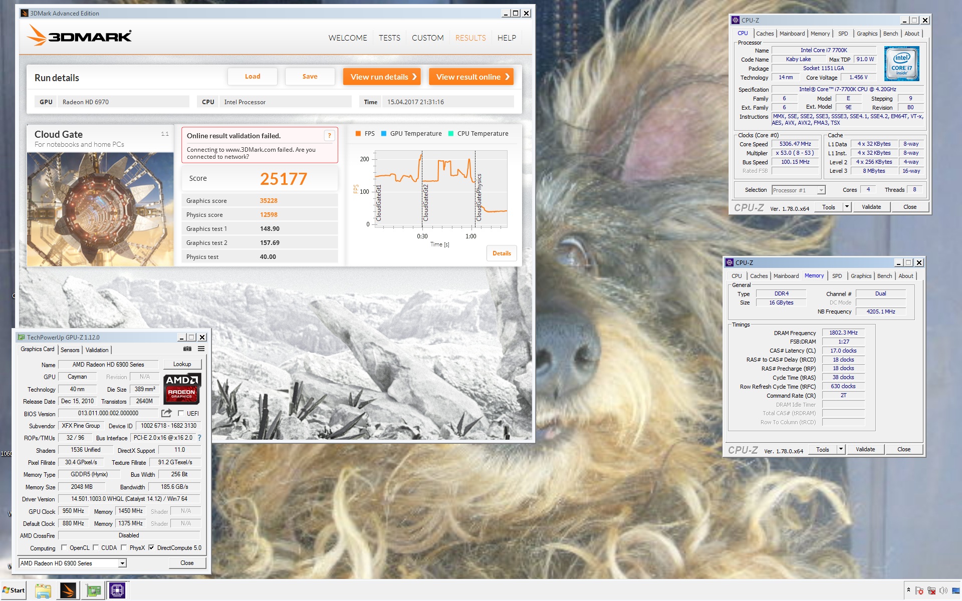Open the Mainboard tab in top CPU-Z

792,34
